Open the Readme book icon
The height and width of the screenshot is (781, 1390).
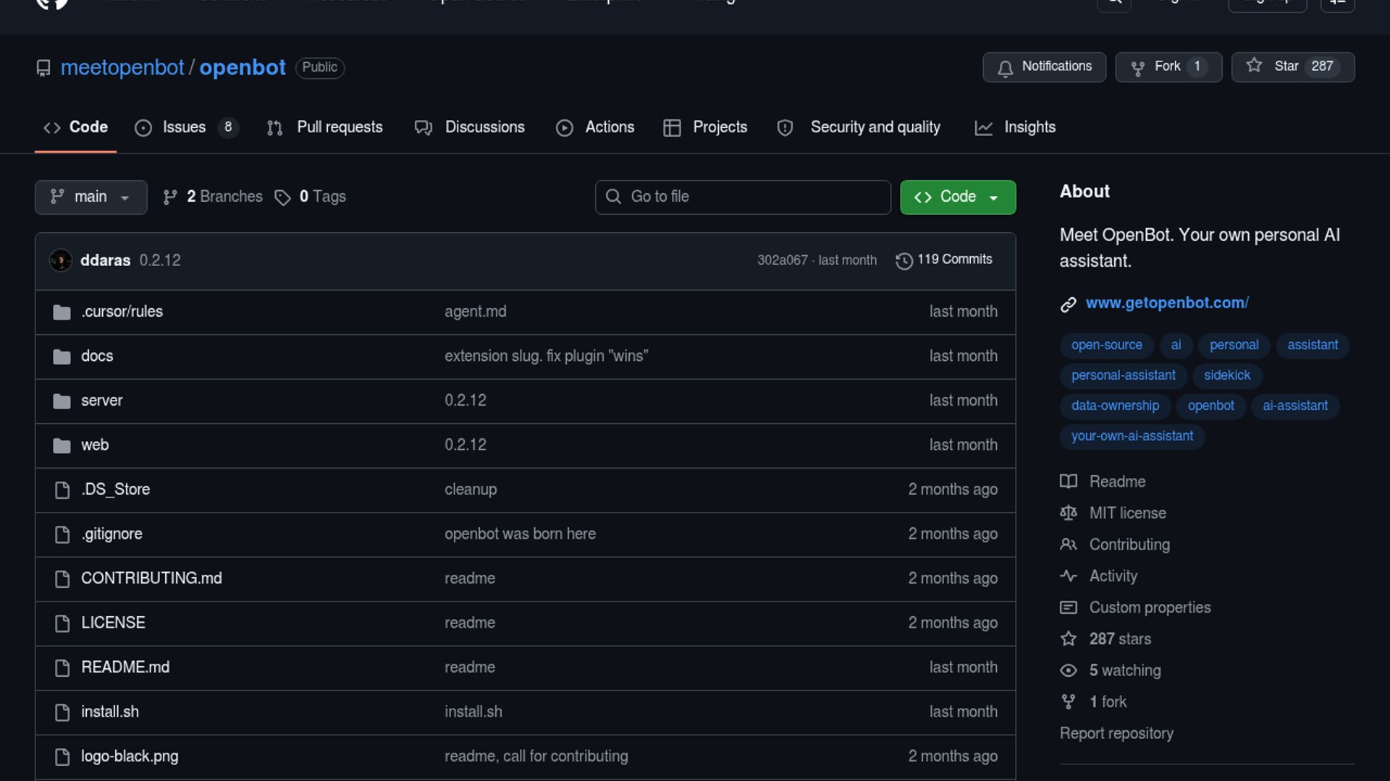tap(1068, 482)
